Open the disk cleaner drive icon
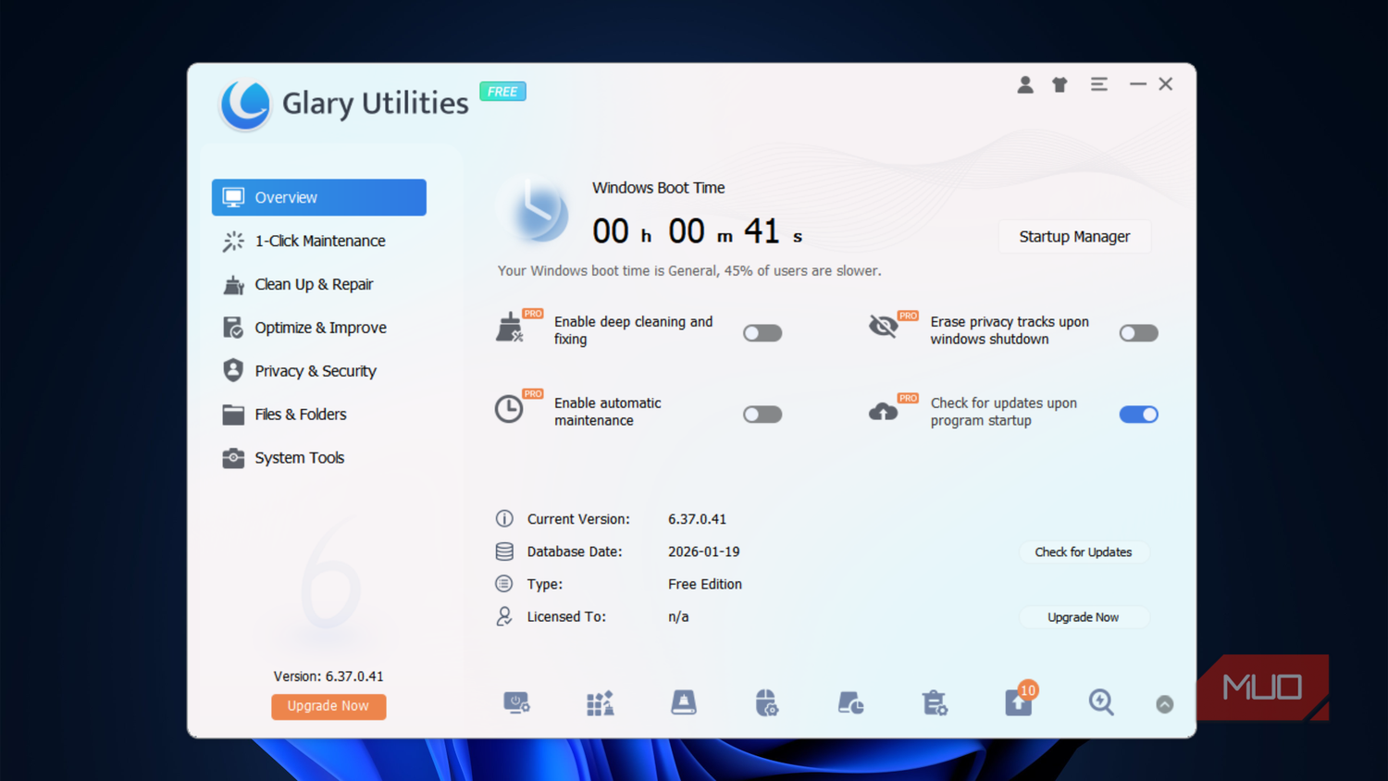This screenshot has width=1388, height=781. (684, 703)
